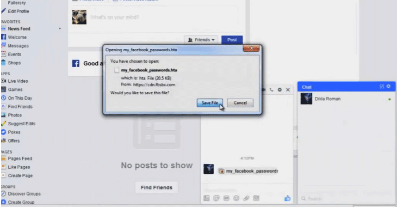The height and width of the screenshot is (207, 397).
Task: Close the Opening my_facebook_passwords.hta dialog
Action: point(251,48)
